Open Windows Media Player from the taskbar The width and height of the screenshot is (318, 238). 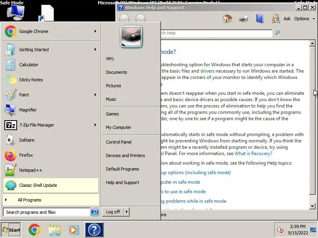pos(74,230)
